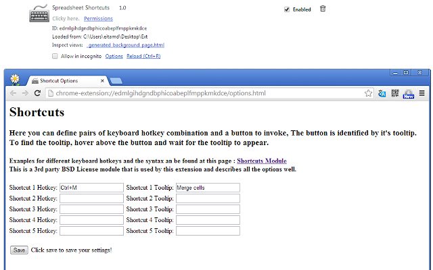Click the Shortcut 3 Hotkey field
This screenshot has width=433, height=270.
pyautogui.click(x=91, y=209)
